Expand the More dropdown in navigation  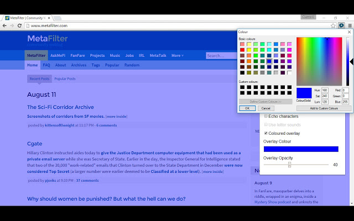click(x=178, y=55)
